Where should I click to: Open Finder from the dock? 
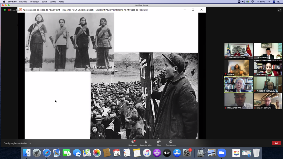pyautogui.click(x=27, y=153)
